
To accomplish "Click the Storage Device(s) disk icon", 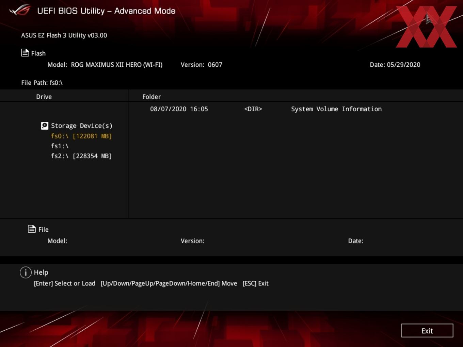I will (45, 126).
